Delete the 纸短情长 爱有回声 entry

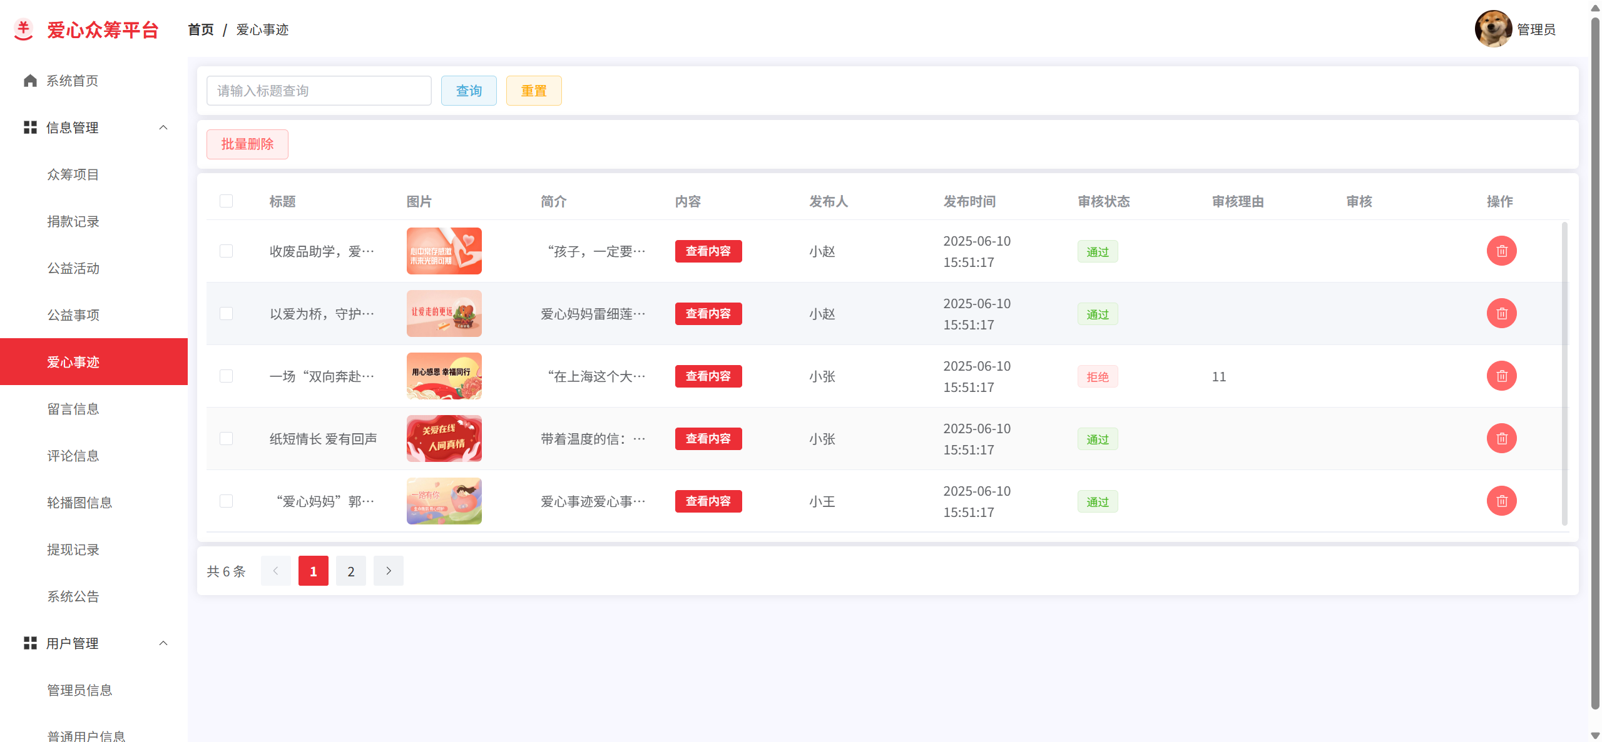(1501, 439)
